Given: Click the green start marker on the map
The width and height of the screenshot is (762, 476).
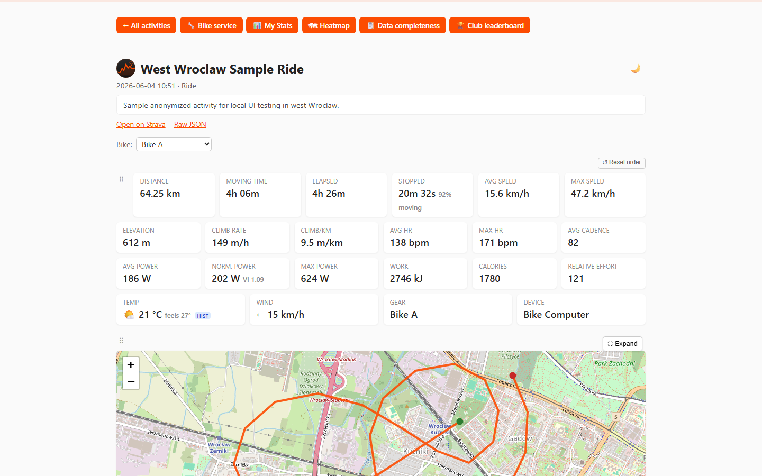Looking at the screenshot, I should tap(460, 422).
